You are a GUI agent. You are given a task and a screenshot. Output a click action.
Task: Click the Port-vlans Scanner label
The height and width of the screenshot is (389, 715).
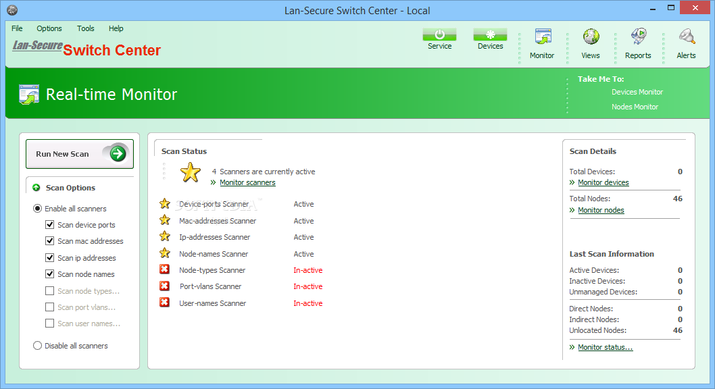(210, 286)
